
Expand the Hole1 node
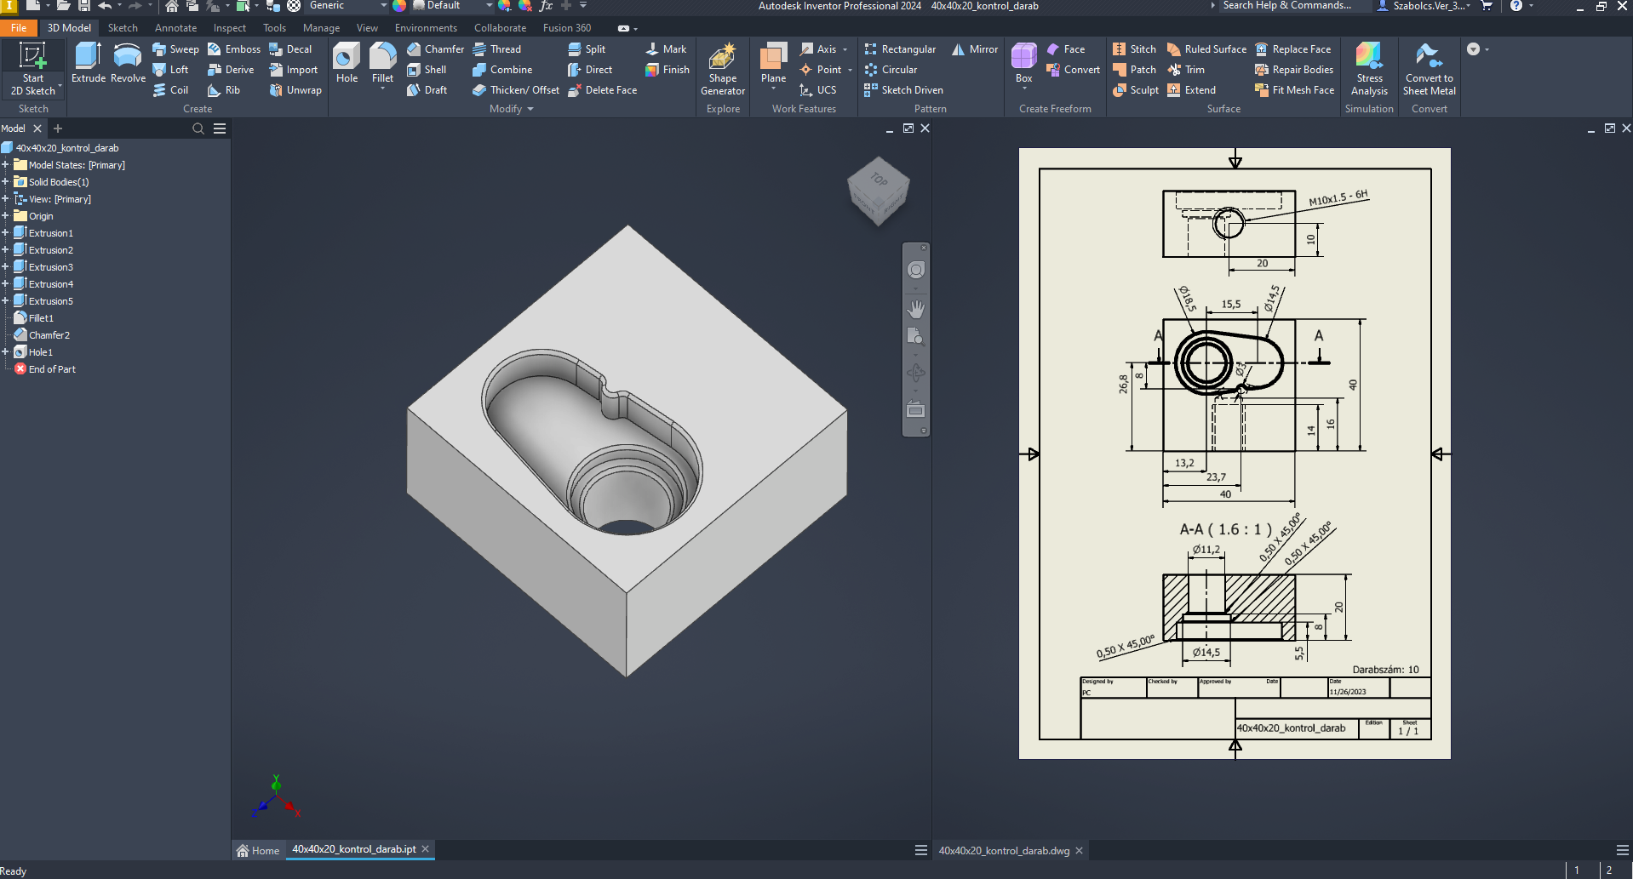coord(5,352)
